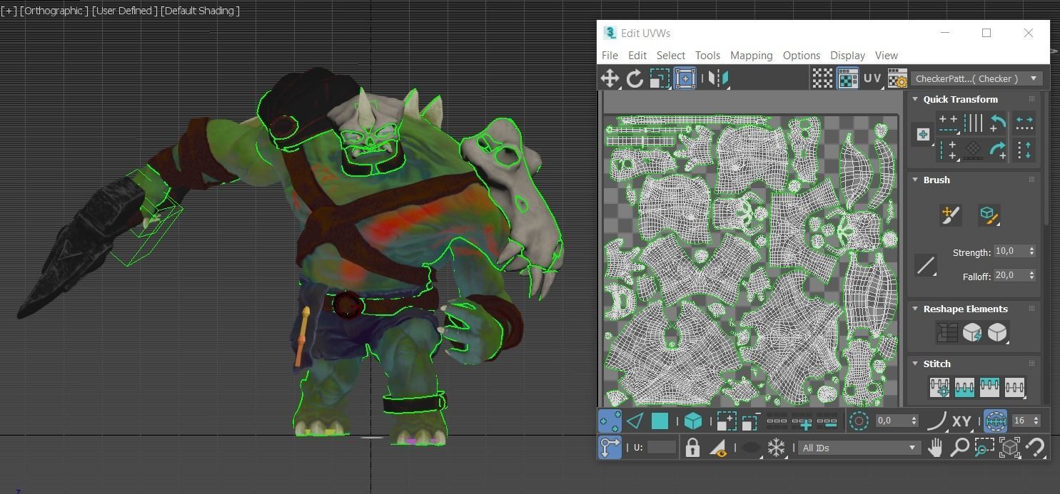Click Straighten Selection icon
The height and width of the screenshot is (494, 1060).
pyautogui.click(x=947, y=332)
